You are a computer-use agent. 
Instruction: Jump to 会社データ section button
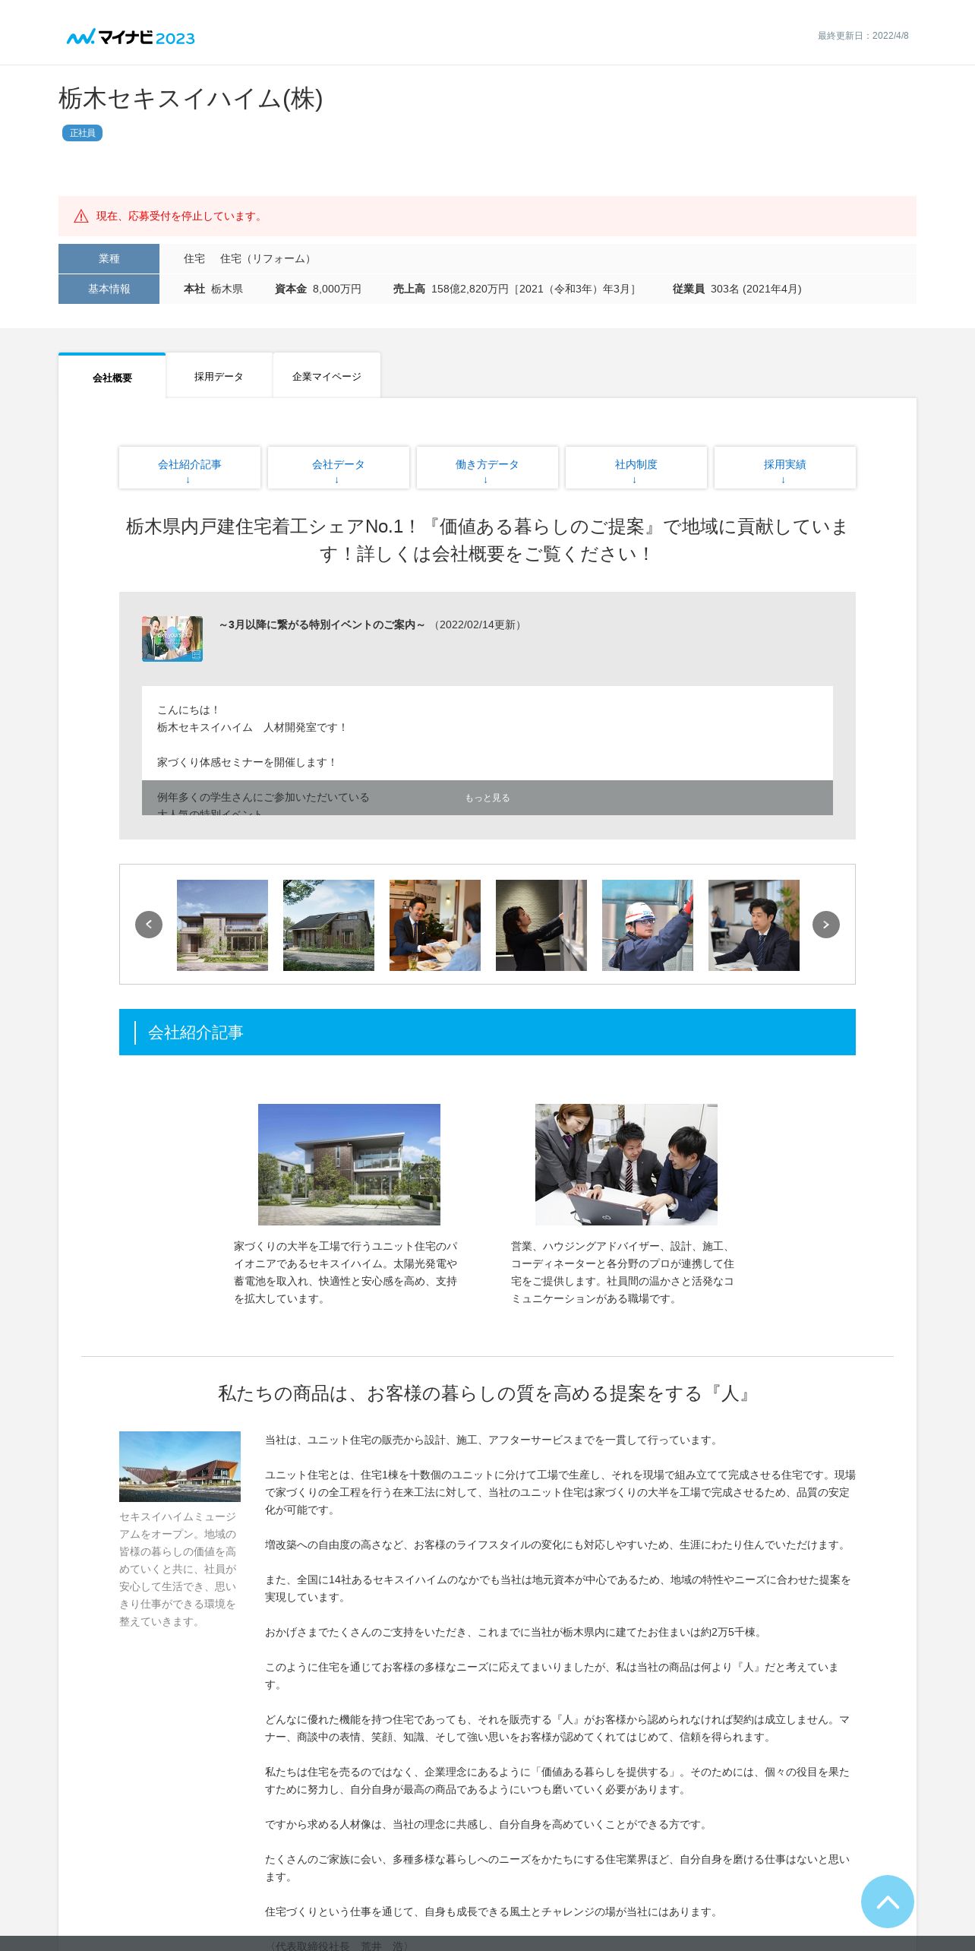339,467
